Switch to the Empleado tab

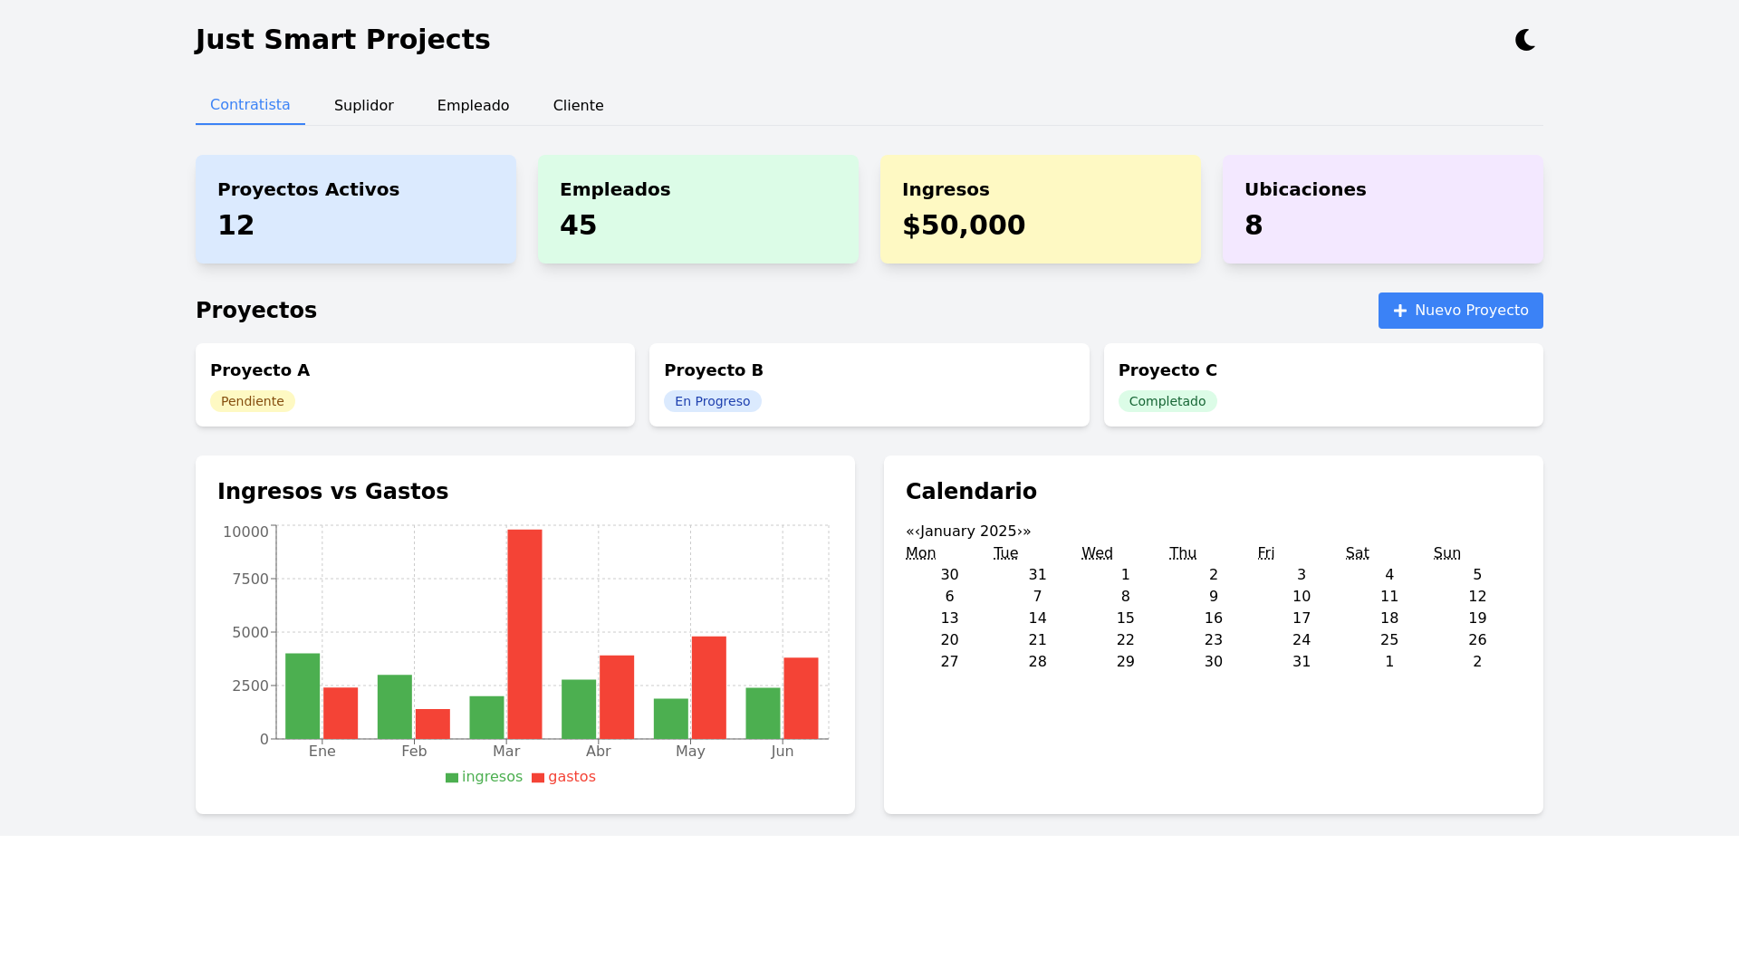[x=473, y=105]
